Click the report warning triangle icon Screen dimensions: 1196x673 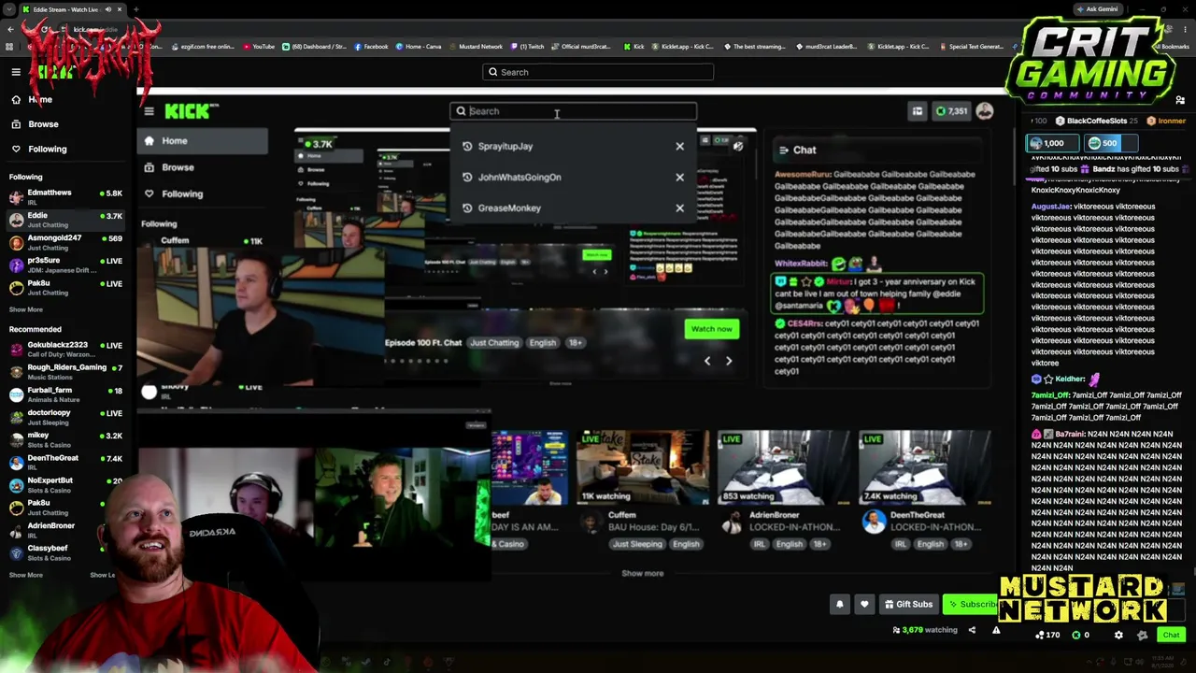click(996, 630)
